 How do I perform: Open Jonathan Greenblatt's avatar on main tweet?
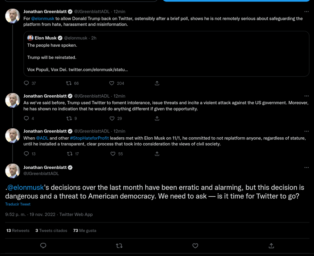[x=12, y=171]
